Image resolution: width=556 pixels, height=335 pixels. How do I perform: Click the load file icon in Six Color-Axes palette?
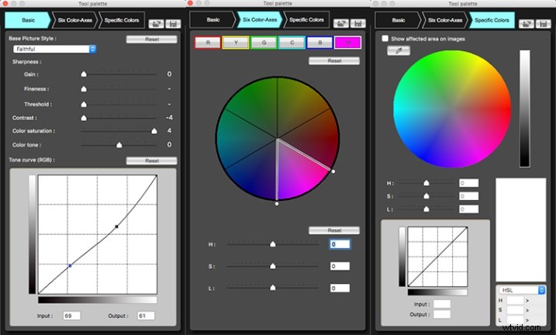[x=341, y=23]
